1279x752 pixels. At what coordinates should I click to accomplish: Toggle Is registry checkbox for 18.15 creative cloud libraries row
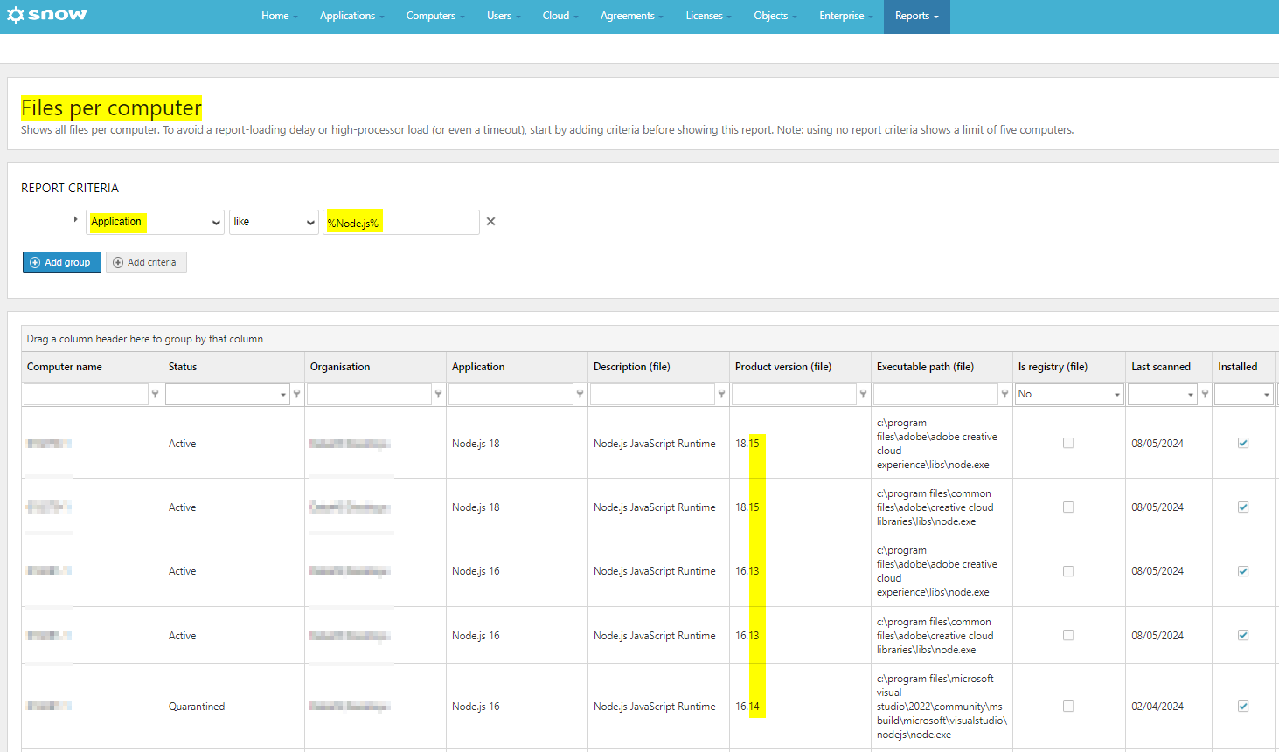[1068, 507]
